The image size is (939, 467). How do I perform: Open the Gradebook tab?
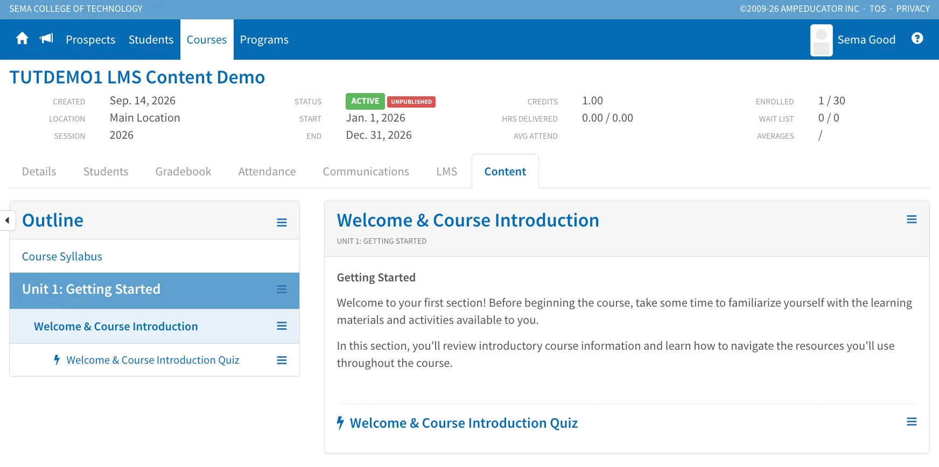(184, 172)
